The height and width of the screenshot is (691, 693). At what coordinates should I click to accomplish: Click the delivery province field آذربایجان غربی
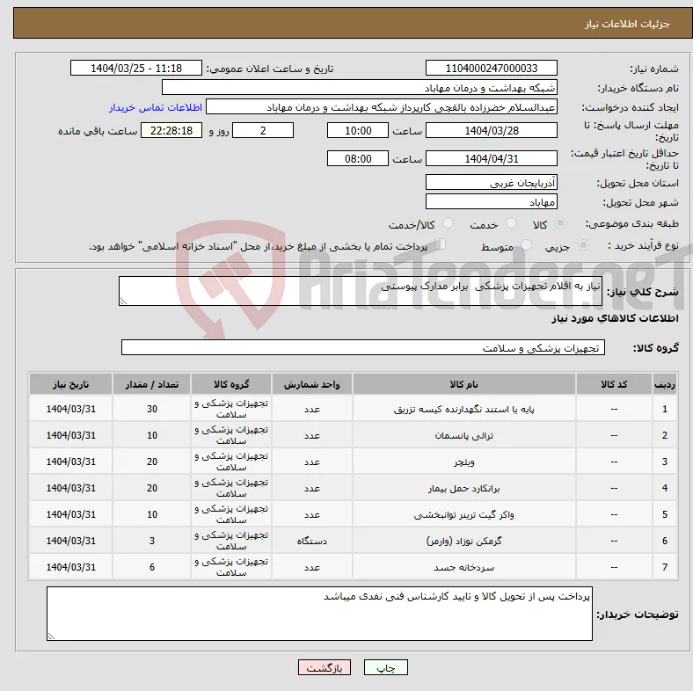click(x=491, y=183)
